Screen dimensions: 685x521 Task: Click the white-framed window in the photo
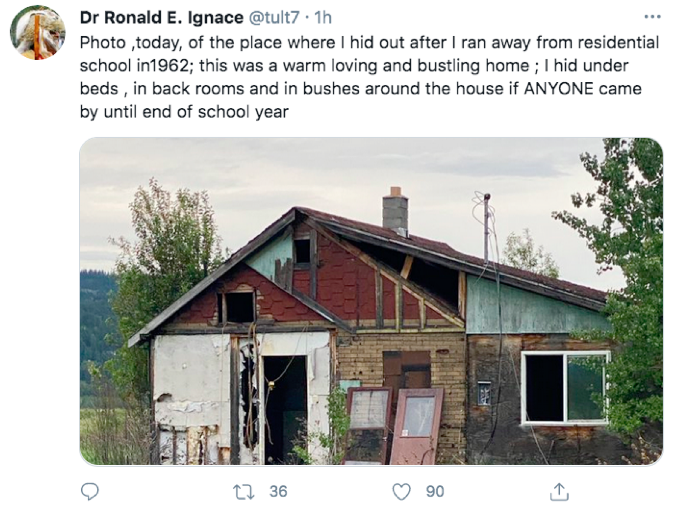click(565, 387)
